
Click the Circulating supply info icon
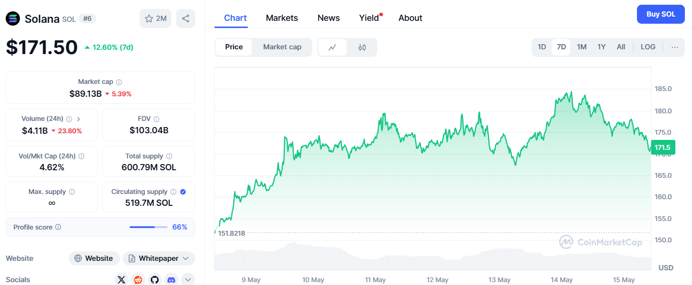174,192
